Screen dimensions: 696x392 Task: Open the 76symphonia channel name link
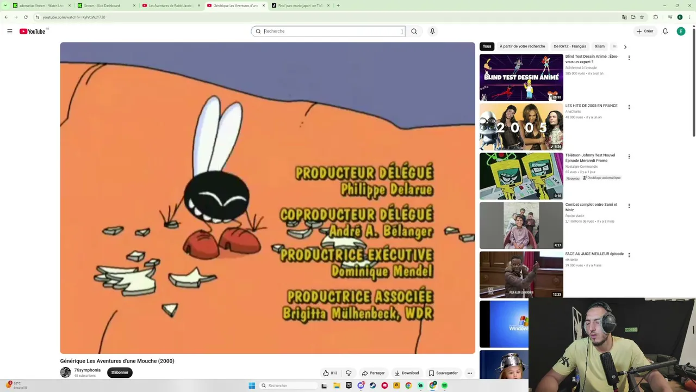point(87,370)
